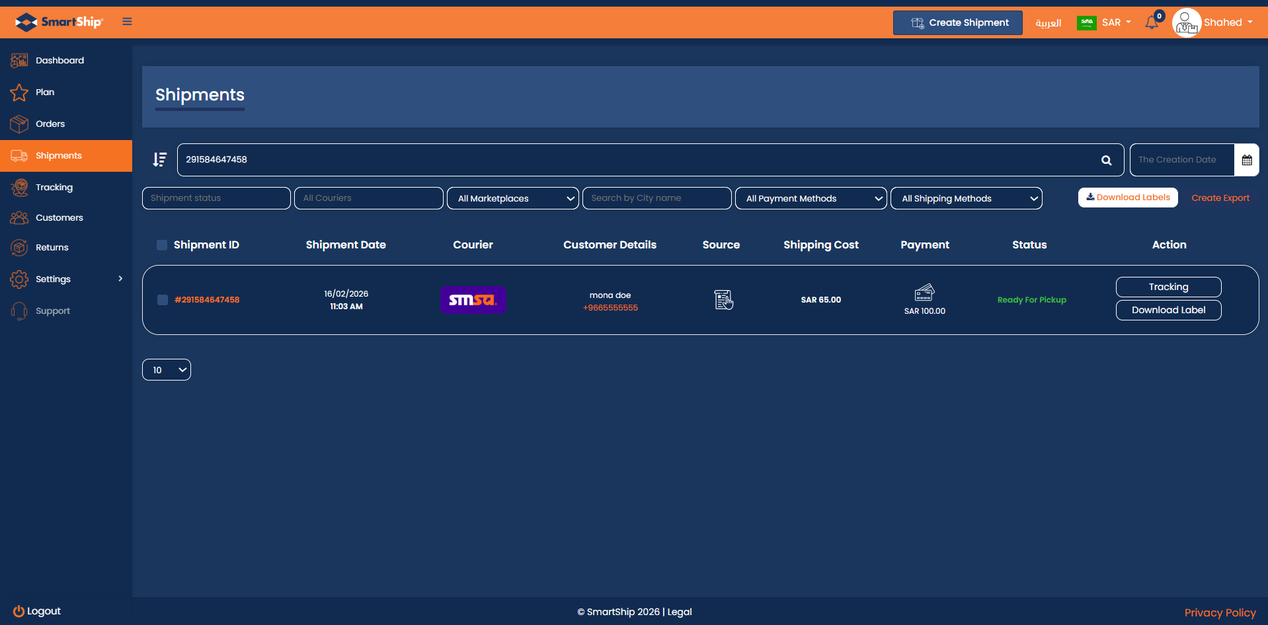Click the sort order icon

pos(159,159)
